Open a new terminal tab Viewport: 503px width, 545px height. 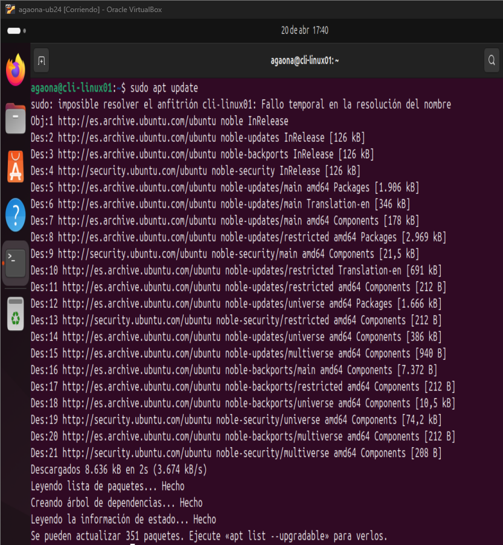pyautogui.click(x=41, y=60)
